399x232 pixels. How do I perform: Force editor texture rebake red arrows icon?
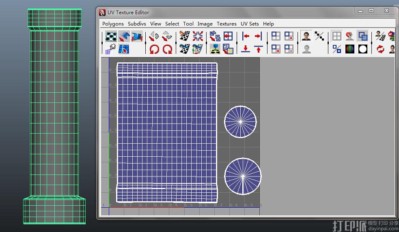[x=380, y=49]
